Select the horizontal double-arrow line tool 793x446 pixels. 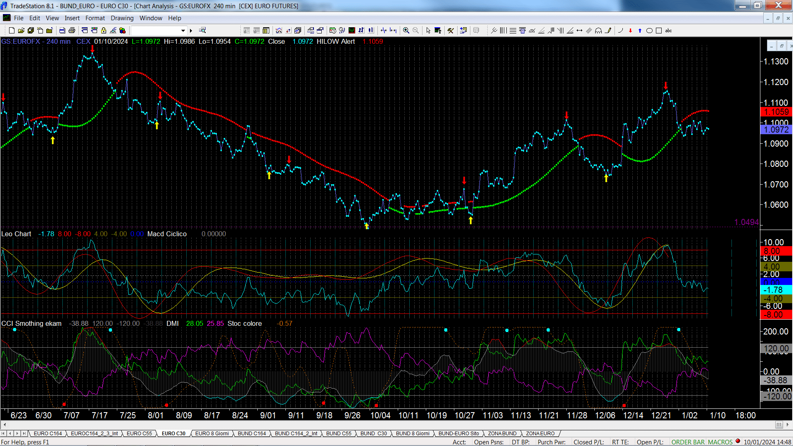pyautogui.click(x=579, y=31)
